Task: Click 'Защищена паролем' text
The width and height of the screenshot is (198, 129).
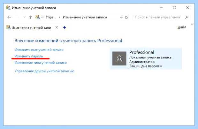Action: coord(146,66)
